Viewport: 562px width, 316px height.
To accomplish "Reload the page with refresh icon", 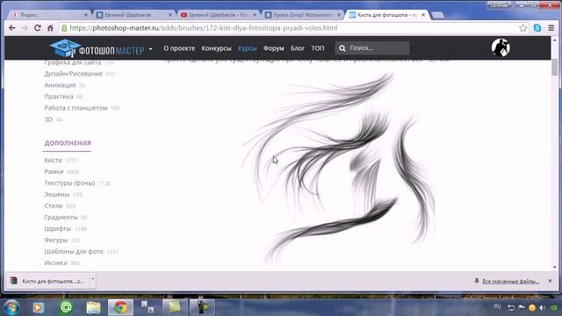I will (37, 28).
